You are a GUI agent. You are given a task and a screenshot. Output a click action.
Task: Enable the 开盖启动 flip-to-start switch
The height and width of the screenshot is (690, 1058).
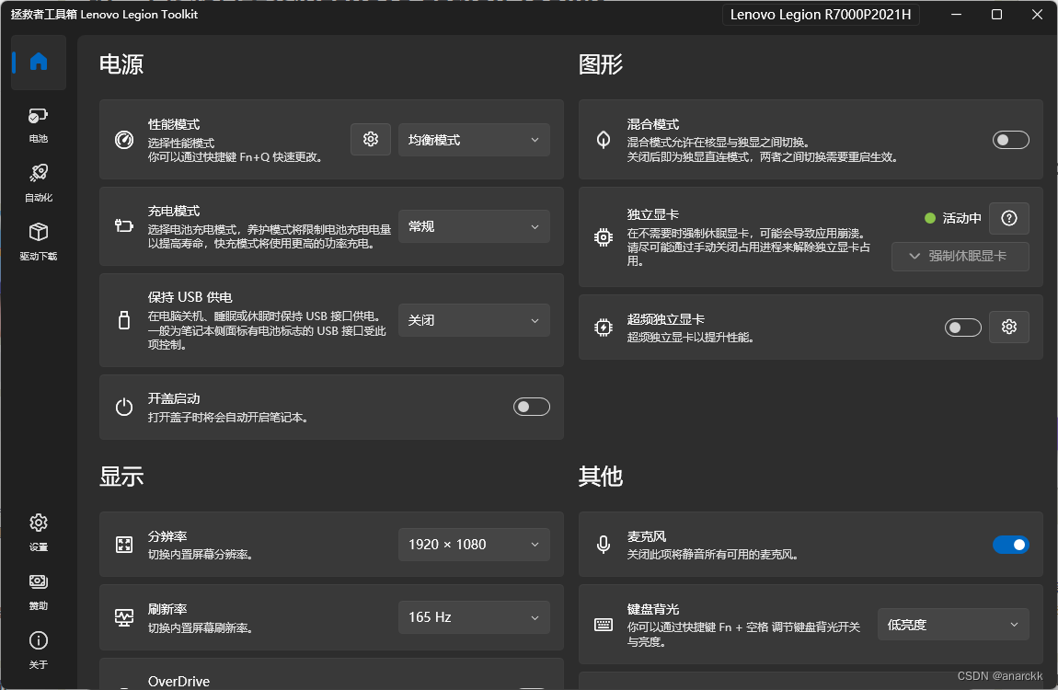(531, 407)
